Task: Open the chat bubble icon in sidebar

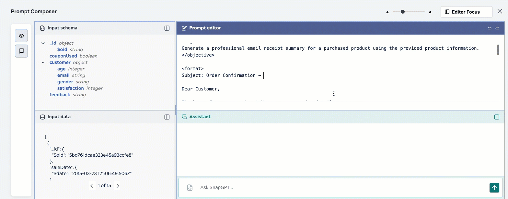Action: coord(21,51)
